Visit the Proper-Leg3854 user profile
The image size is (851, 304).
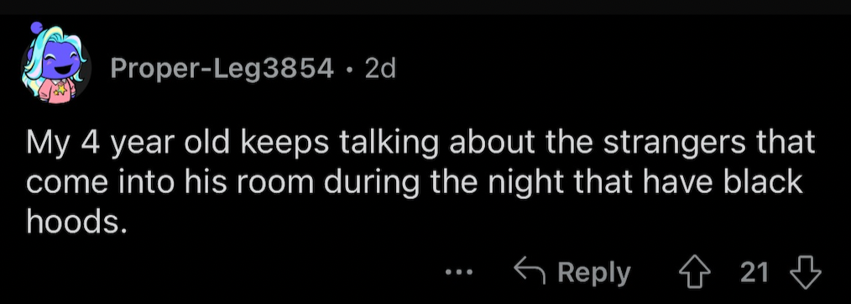click(222, 69)
